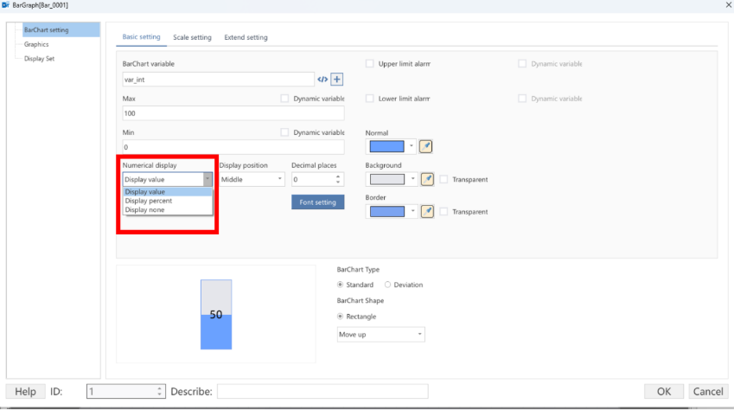Choose Display none from the list
Image resolution: width=734 pixels, height=410 pixels.
coord(168,209)
